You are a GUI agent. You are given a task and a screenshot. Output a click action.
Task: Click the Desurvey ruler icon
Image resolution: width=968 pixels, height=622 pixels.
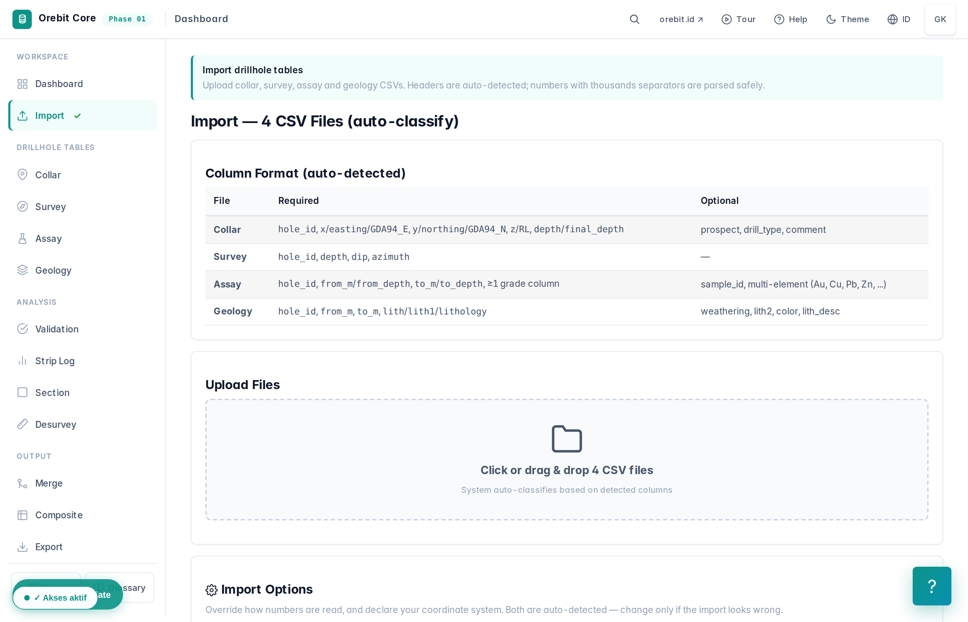[x=22, y=424]
